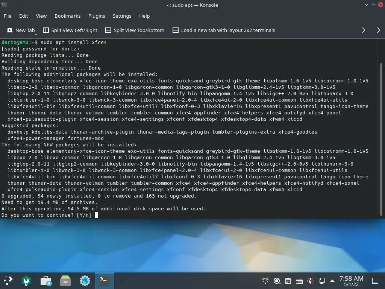Open the Bookmarks menu

point(67,16)
